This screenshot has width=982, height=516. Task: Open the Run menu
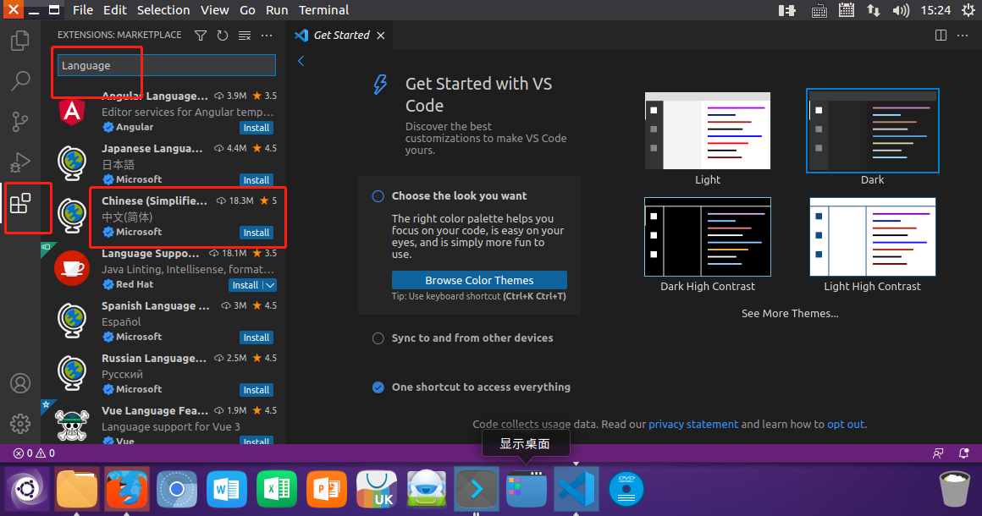tap(276, 10)
